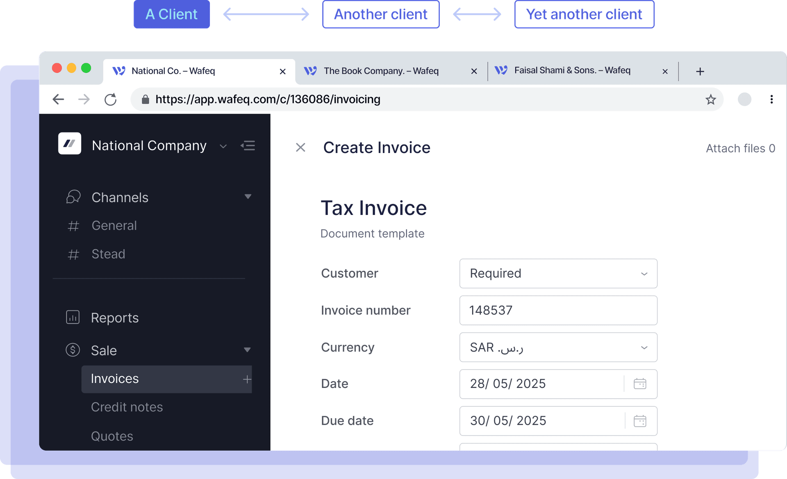787x479 pixels.
Task: Click the Invoice number input field
Action: pos(558,310)
